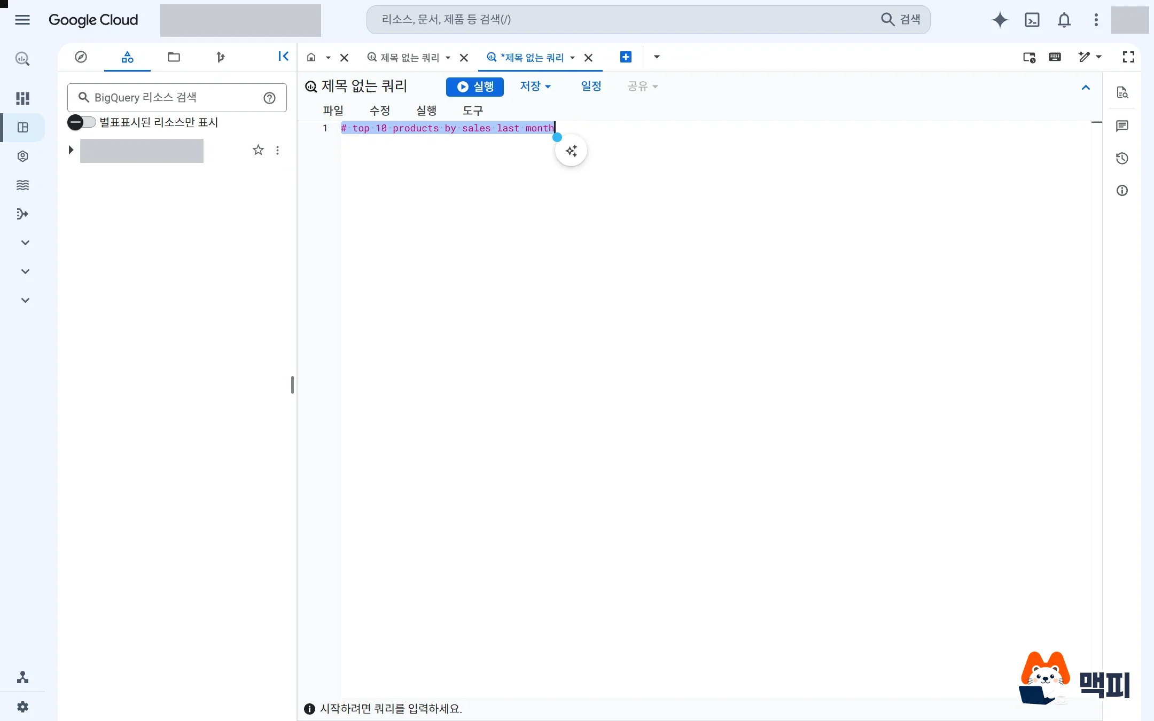The width and height of the screenshot is (1154, 721).
Task: Open query details info icon in right rail
Action: point(1122,191)
